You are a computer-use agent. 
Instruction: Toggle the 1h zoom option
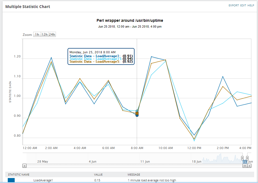[x=37, y=34]
